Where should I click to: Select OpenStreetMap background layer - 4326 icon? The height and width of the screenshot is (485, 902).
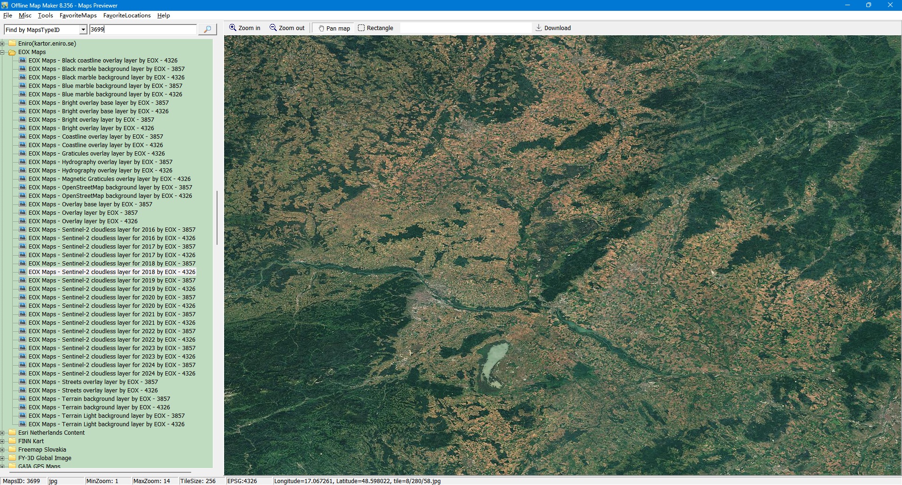click(x=23, y=196)
